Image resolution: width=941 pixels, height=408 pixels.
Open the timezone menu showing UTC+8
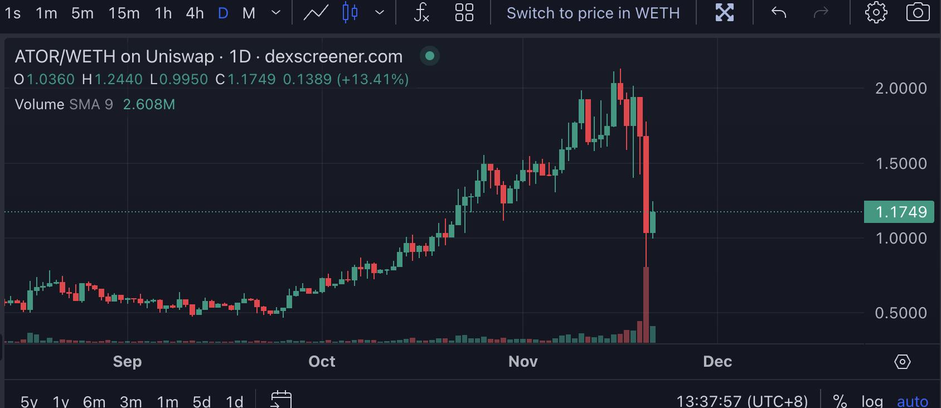742,401
